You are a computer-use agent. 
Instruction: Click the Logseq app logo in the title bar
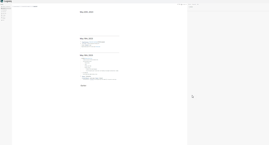click(x=2, y=1)
